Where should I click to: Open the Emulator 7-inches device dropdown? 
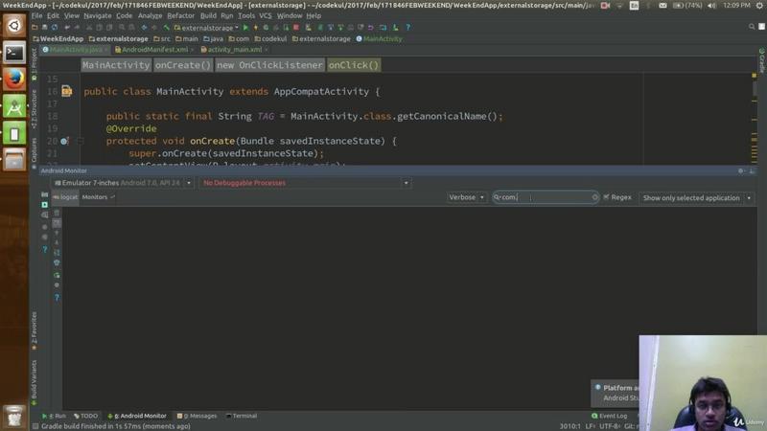123,183
